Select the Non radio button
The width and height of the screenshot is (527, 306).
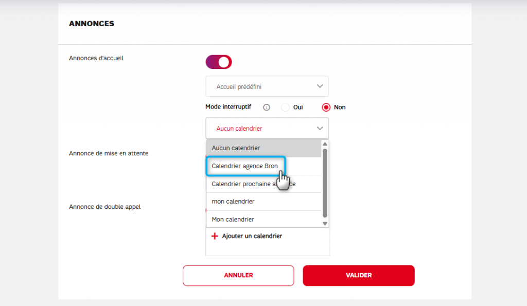tap(326, 107)
